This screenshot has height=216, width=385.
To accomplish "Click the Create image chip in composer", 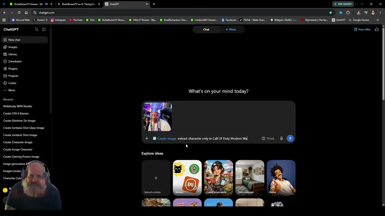I will pos(165,138).
